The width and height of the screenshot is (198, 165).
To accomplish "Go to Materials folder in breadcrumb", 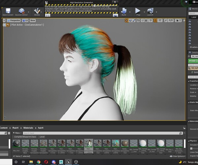I will 28,128.
